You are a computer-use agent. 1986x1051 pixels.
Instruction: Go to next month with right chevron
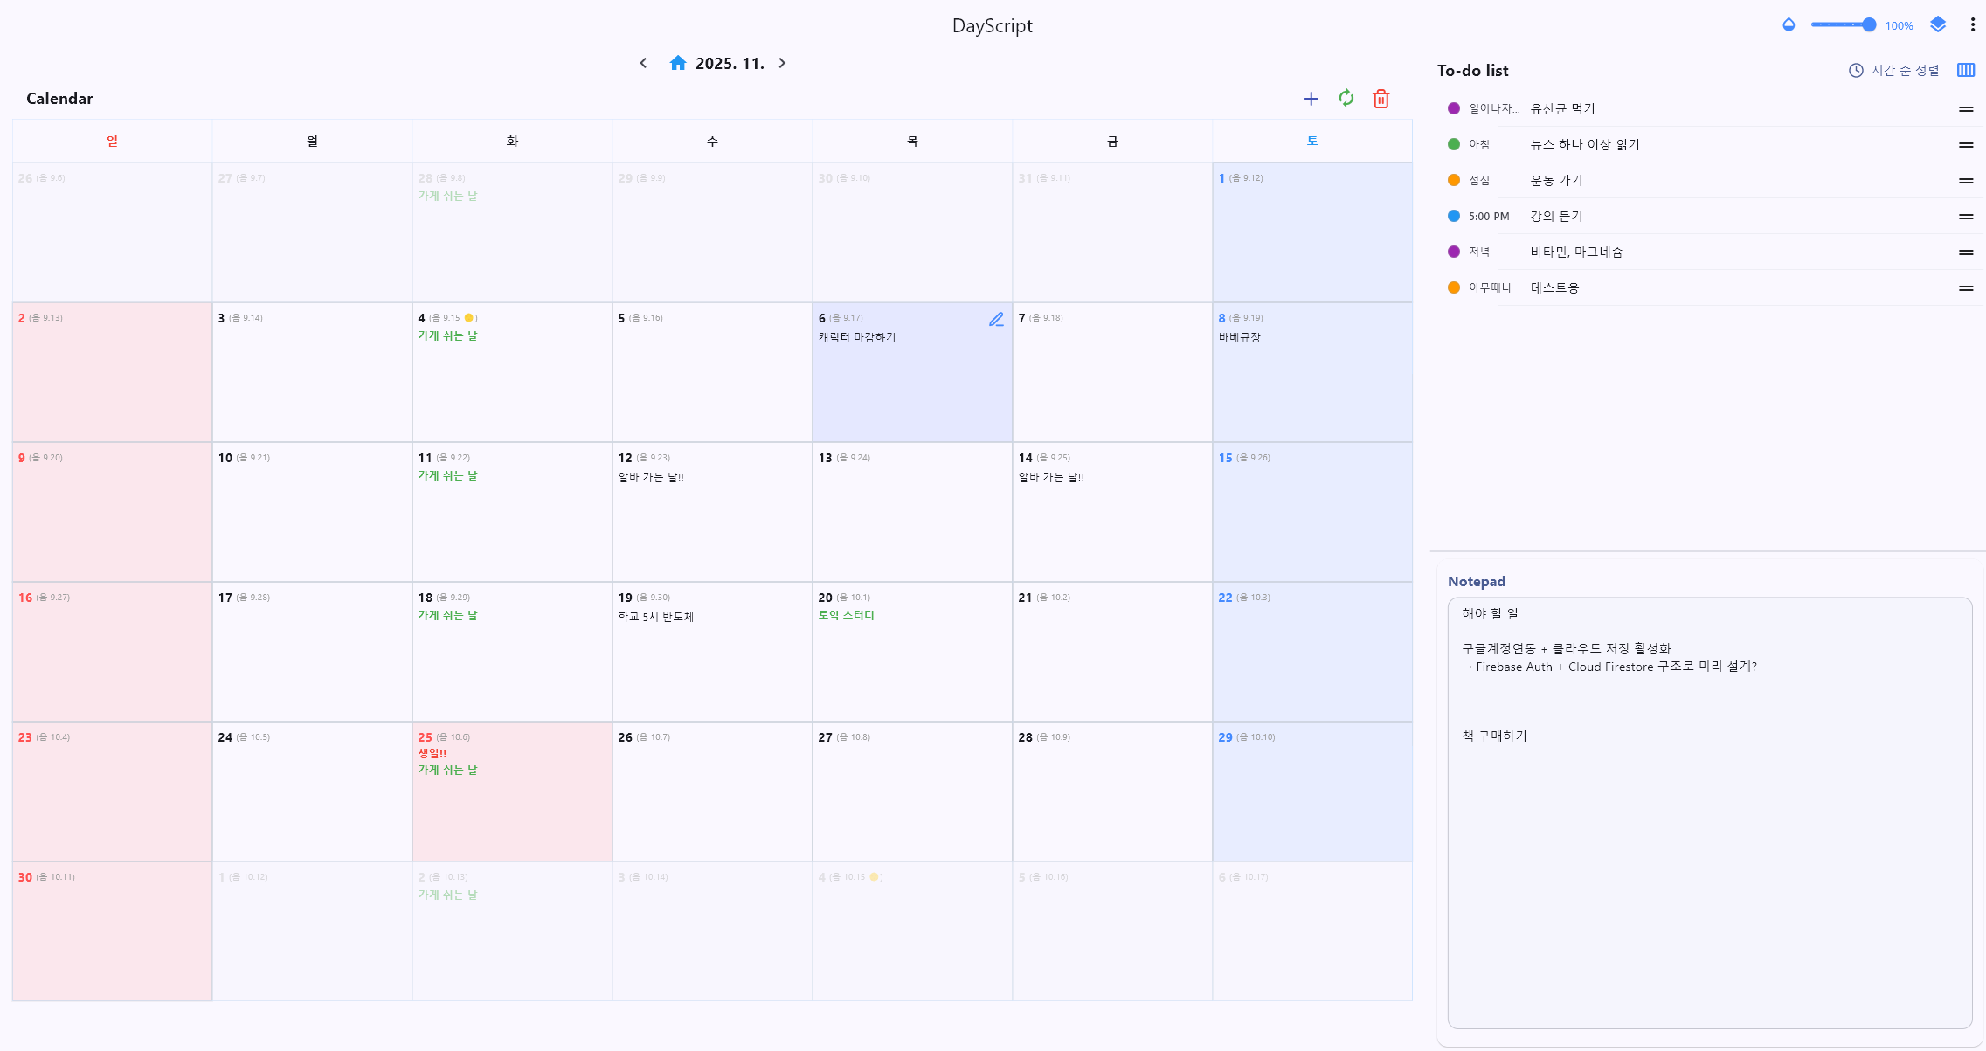782,63
